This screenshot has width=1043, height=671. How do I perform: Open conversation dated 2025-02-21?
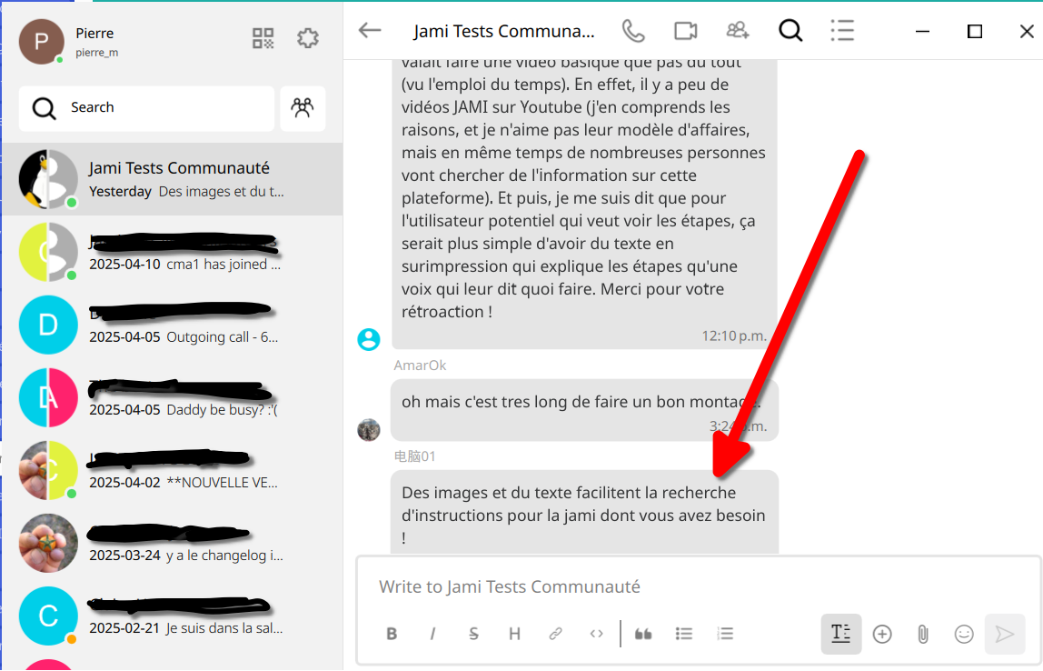click(x=173, y=616)
